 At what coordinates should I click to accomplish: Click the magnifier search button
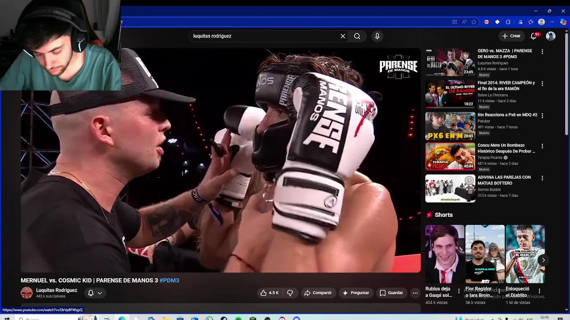pyautogui.click(x=357, y=36)
